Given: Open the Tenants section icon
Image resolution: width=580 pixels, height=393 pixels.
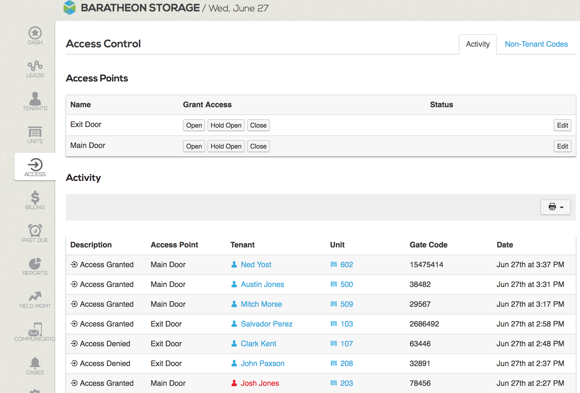Looking at the screenshot, I should point(35,102).
